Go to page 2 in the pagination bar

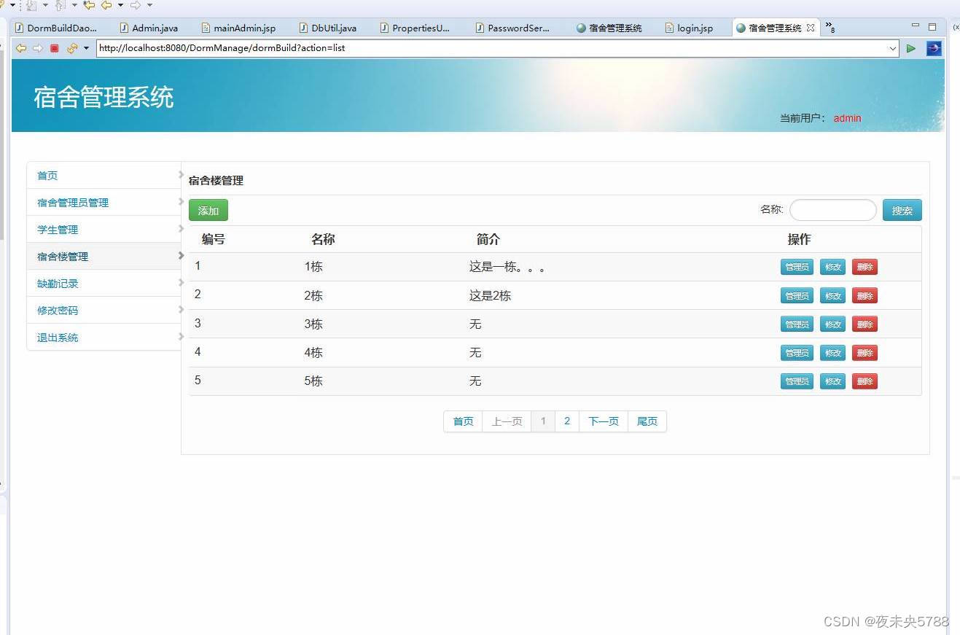566,421
